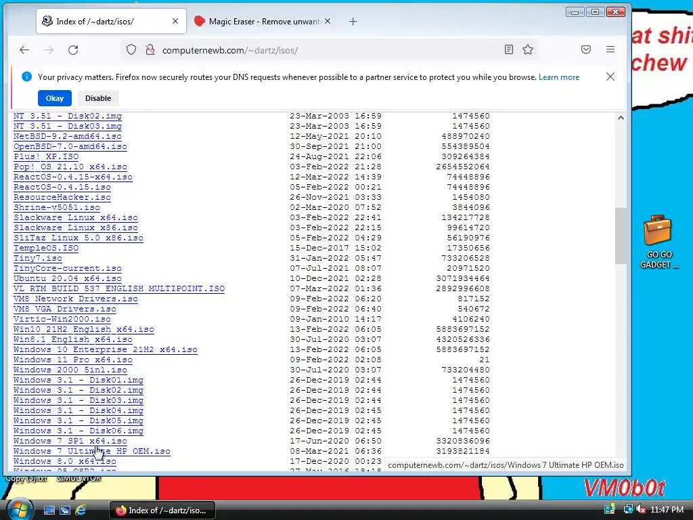
Task: Click the leftmost system tray icon
Action: point(610,509)
